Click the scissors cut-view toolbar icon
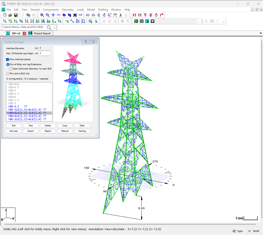 tap(120, 15)
